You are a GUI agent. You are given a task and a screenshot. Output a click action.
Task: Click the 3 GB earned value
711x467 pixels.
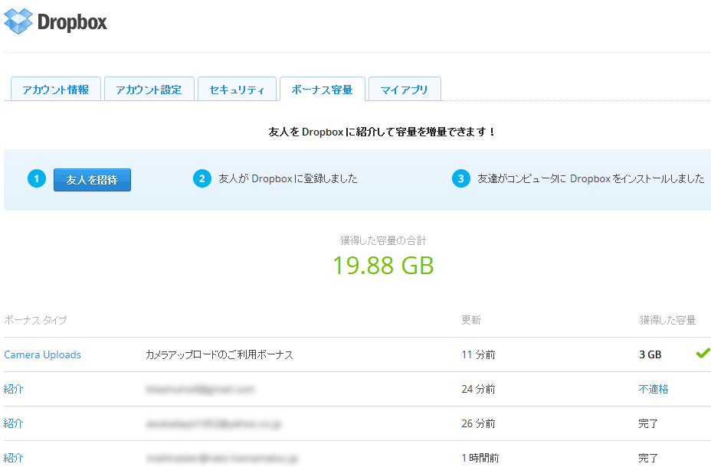[650, 354]
